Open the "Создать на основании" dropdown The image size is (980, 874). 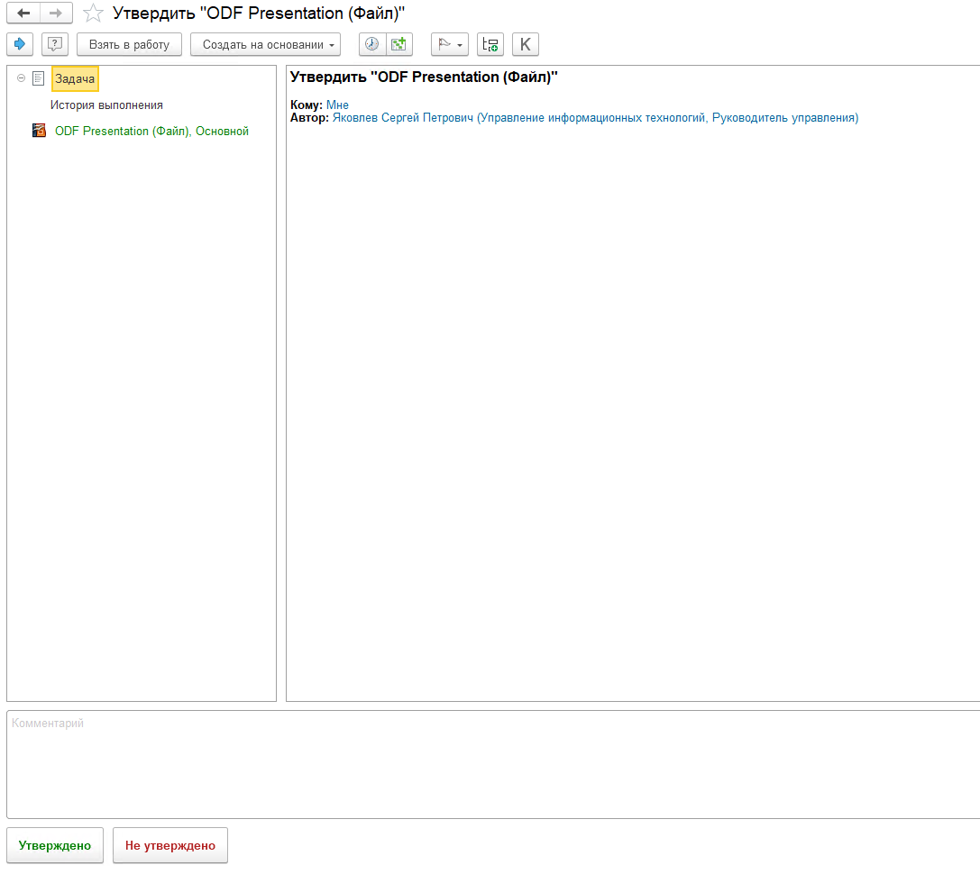(265, 44)
